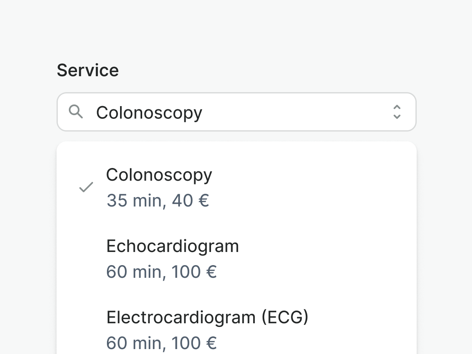This screenshot has height=354, width=472.
Task: Click the 'Colonoscopy' text in the search box
Action: click(149, 113)
